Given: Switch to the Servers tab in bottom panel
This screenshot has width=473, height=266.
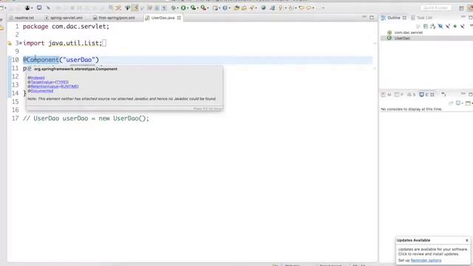Looking at the screenshot, I should (x=411, y=95).
